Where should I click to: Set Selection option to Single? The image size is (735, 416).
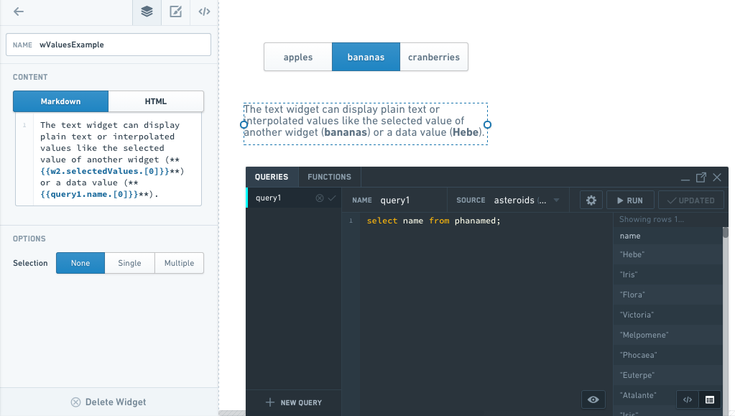click(x=129, y=263)
